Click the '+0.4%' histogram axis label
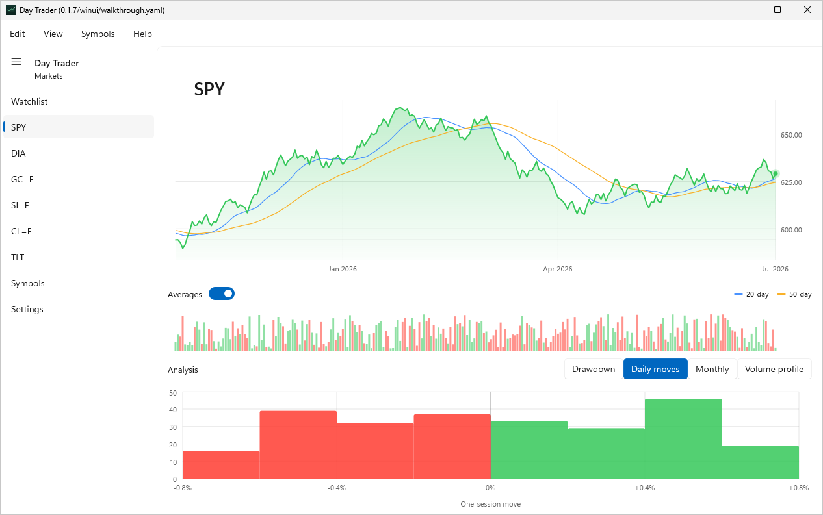Image resolution: width=823 pixels, height=515 pixels. tap(644, 488)
